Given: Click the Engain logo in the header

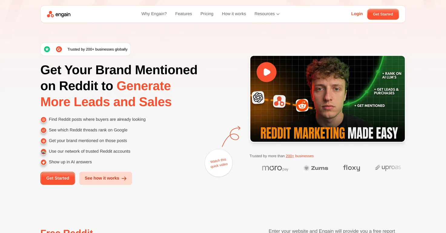Looking at the screenshot, I should coord(59,14).
